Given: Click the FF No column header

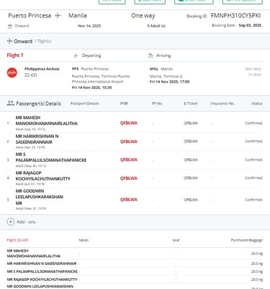Looking at the screenshot, I should tap(157, 104).
